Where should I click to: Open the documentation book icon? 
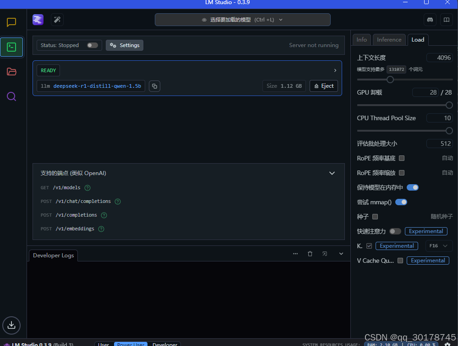pyautogui.click(x=446, y=20)
